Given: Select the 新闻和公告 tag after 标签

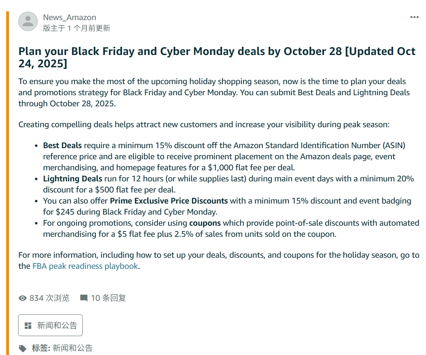Looking at the screenshot, I should click(x=72, y=348).
